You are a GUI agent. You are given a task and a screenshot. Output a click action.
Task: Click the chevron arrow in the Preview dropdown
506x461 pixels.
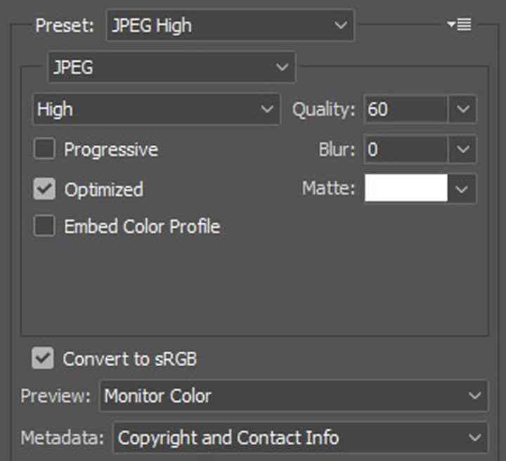[x=474, y=396]
